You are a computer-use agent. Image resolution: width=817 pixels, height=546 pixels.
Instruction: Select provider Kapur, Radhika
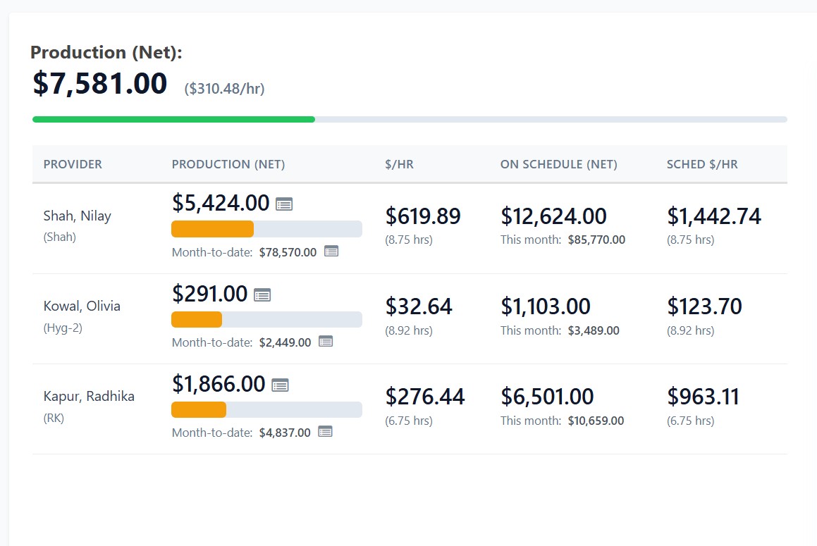89,396
